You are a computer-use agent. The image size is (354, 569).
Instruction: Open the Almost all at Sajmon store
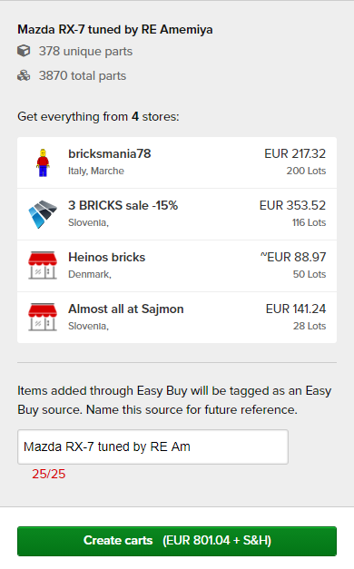pyautogui.click(x=126, y=309)
